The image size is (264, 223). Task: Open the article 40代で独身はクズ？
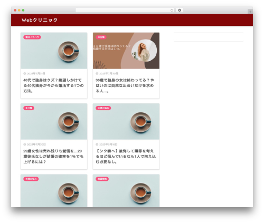click(x=53, y=85)
